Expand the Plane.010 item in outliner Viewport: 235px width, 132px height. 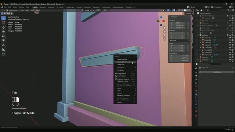200,55
